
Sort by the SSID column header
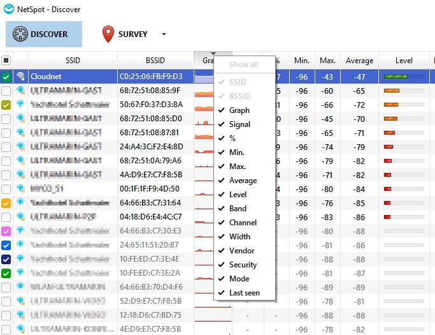(x=73, y=61)
